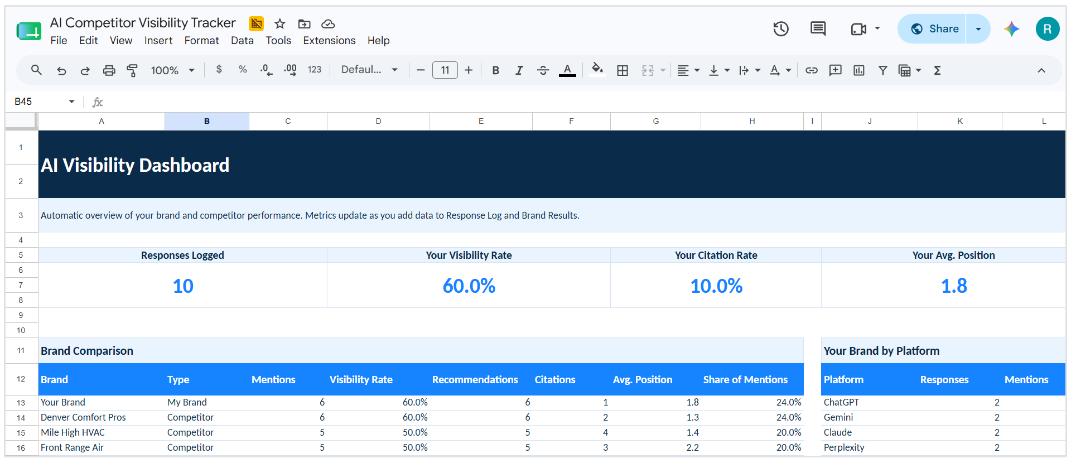Open the zoom 100% dropdown

pos(172,70)
